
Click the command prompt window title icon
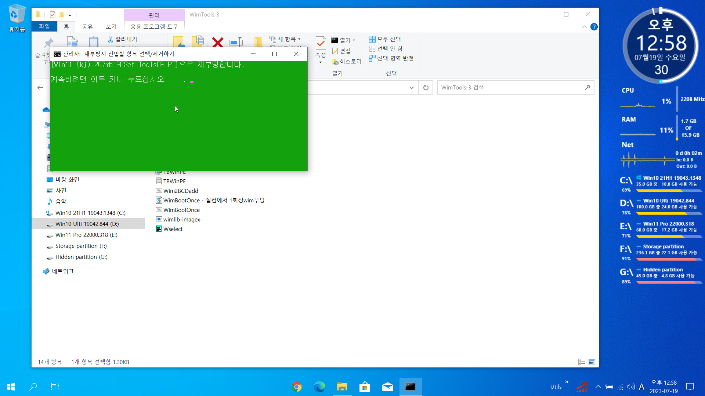point(57,54)
